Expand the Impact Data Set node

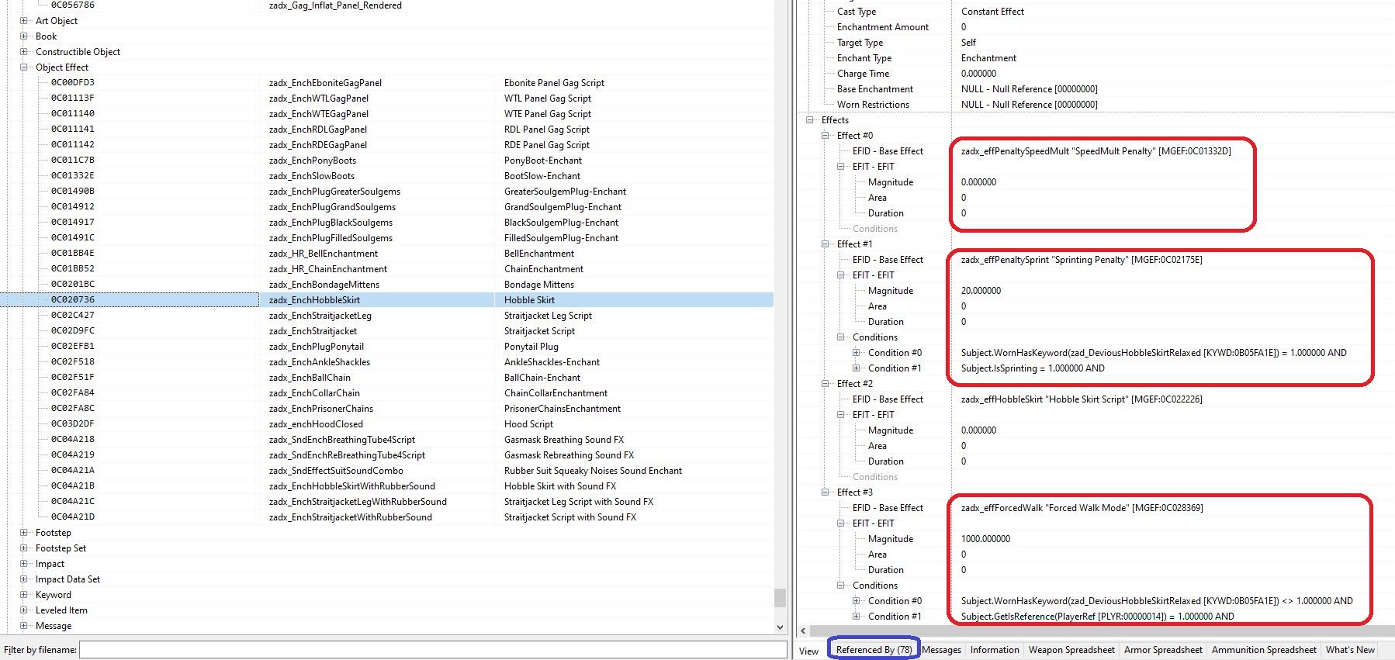click(24, 579)
